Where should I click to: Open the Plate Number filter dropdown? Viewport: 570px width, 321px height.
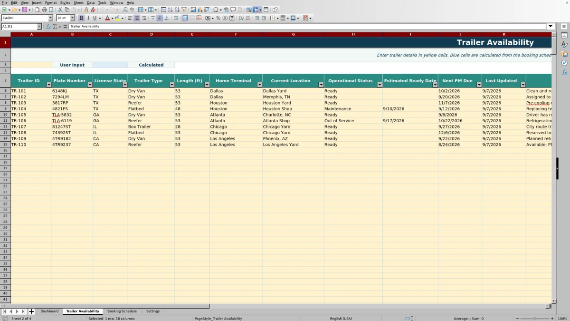click(90, 85)
